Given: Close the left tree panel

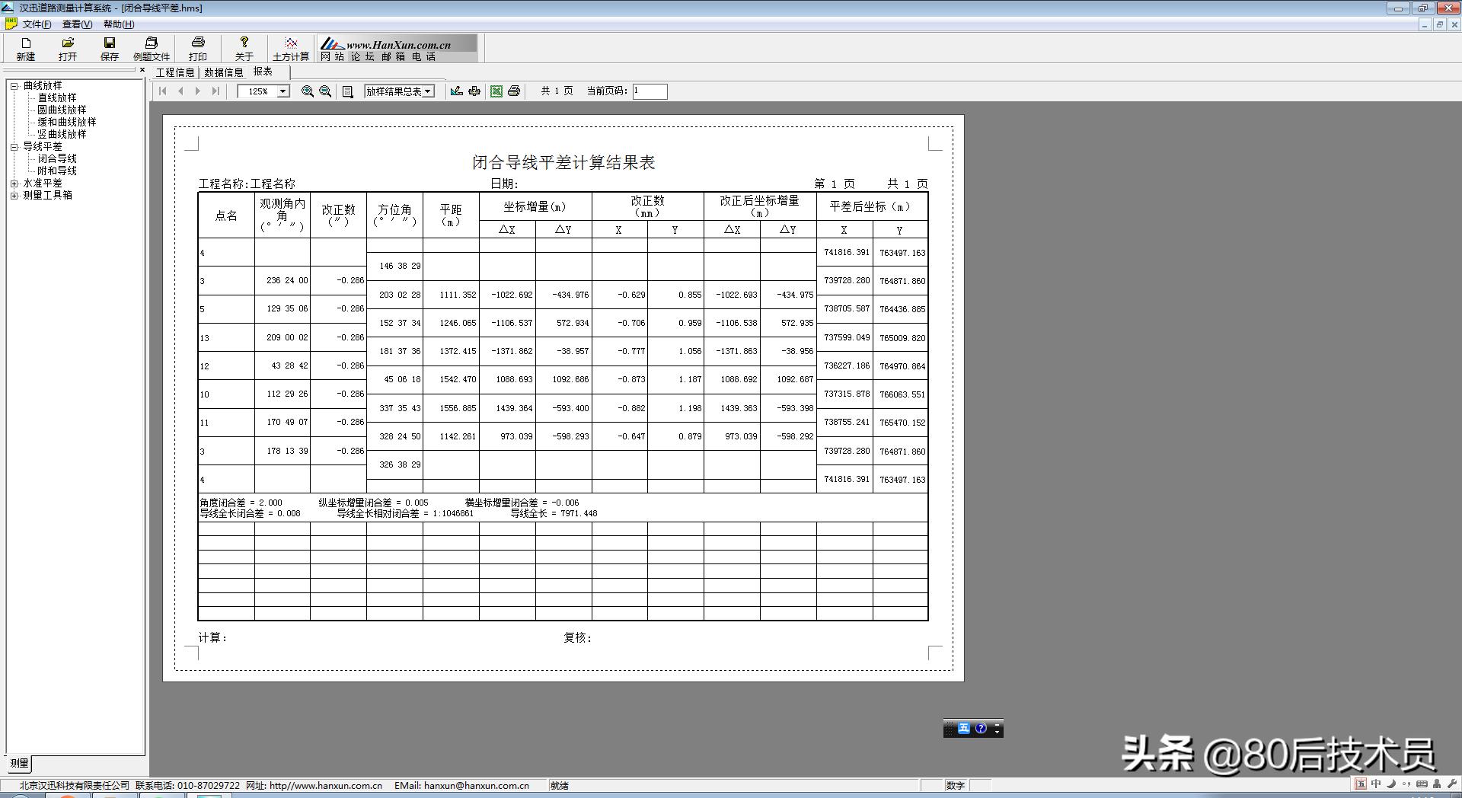Looking at the screenshot, I should [142, 70].
